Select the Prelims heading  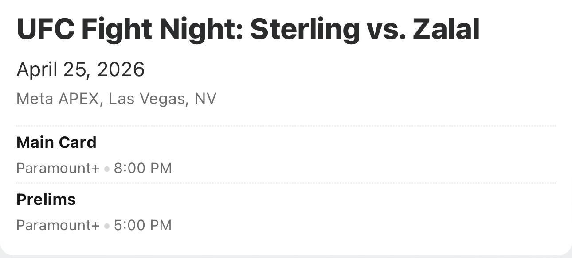click(46, 200)
